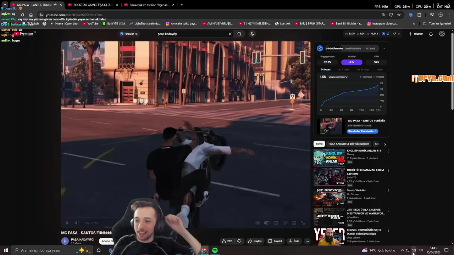This screenshot has width=454, height=255.
Task: Play the video with the play button
Action: pyautogui.click(x=67, y=223)
